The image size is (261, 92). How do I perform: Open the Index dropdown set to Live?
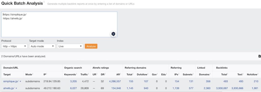point(70,46)
